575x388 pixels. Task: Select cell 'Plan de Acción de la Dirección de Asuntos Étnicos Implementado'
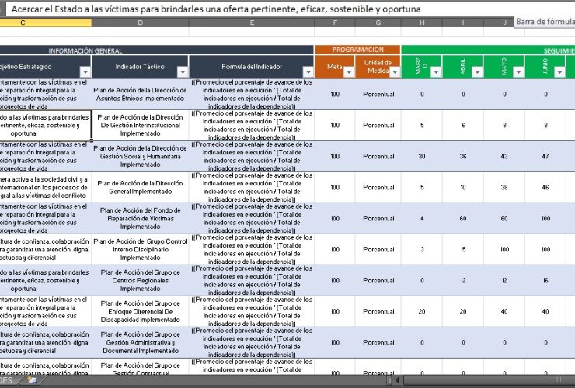click(140, 94)
